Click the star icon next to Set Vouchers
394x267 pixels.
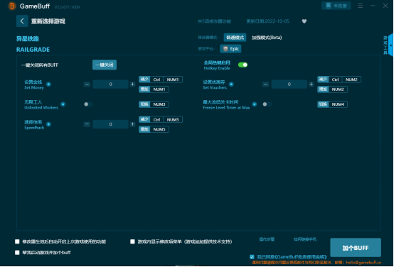click(x=231, y=85)
